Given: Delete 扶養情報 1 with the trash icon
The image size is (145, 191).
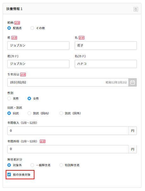Looking at the screenshot, I should [x=136, y=9].
